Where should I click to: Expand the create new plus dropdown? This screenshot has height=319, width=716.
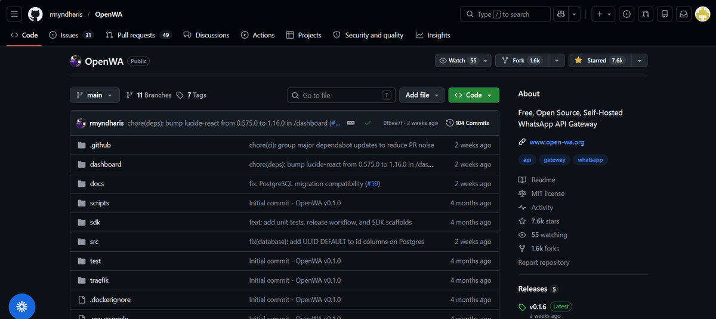[603, 14]
